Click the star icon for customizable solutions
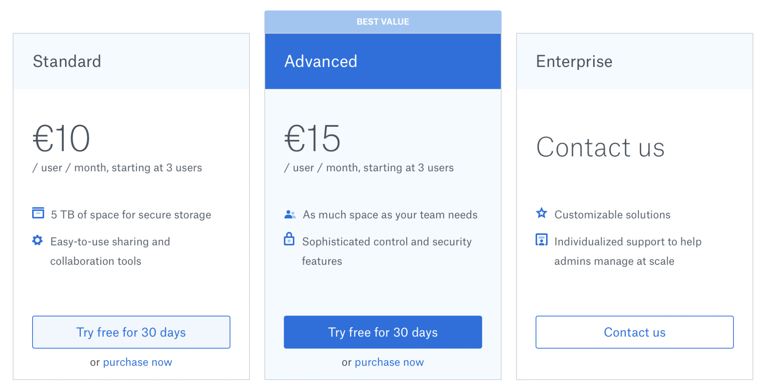The height and width of the screenshot is (392, 766). pos(541,213)
